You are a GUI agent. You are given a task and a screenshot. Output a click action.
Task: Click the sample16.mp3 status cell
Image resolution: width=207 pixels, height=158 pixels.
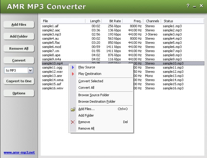pos(173,88)
